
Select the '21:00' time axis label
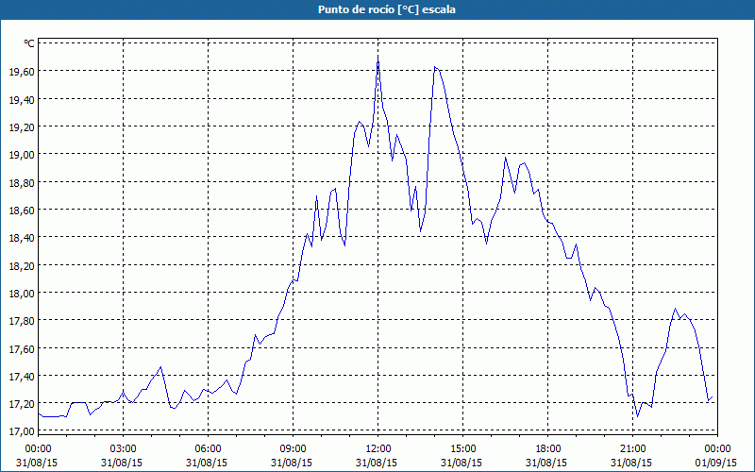coord(632,449)
